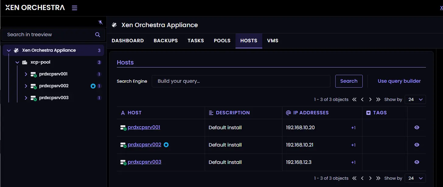Open the hamburger navigation menu
The width and height of the screenshot is (443, 187).
coord(74,8)
